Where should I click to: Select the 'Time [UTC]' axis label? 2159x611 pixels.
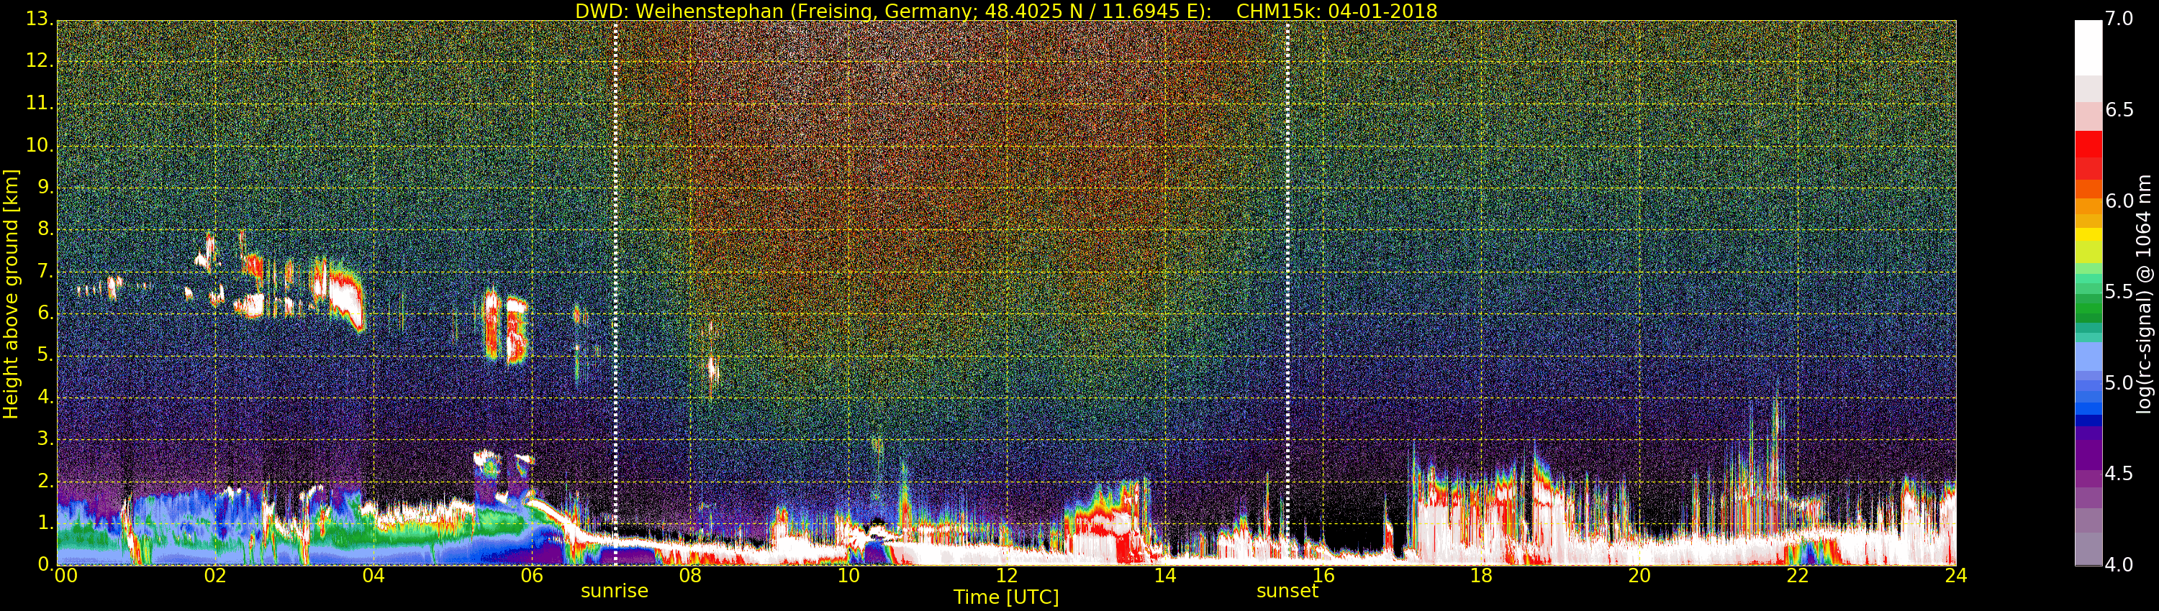(1006, 597)
